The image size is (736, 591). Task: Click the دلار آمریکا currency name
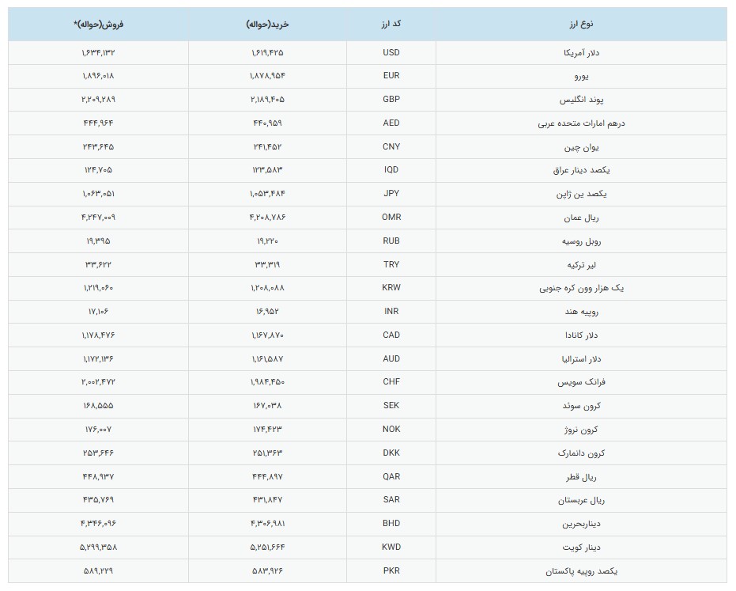581,53
